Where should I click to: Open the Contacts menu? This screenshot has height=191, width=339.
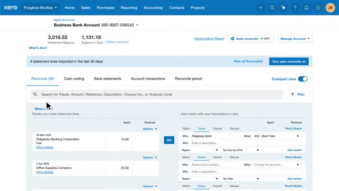coord(176,7)
